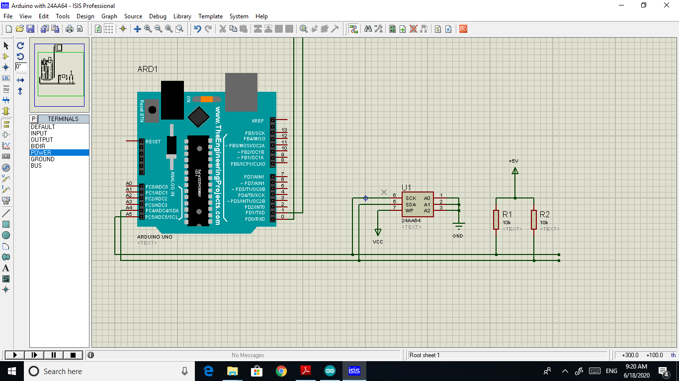Toggle the grid display toolbar icon
This screenshot has height=381, width=679.
pyautogui.click(x=109, y=29)
